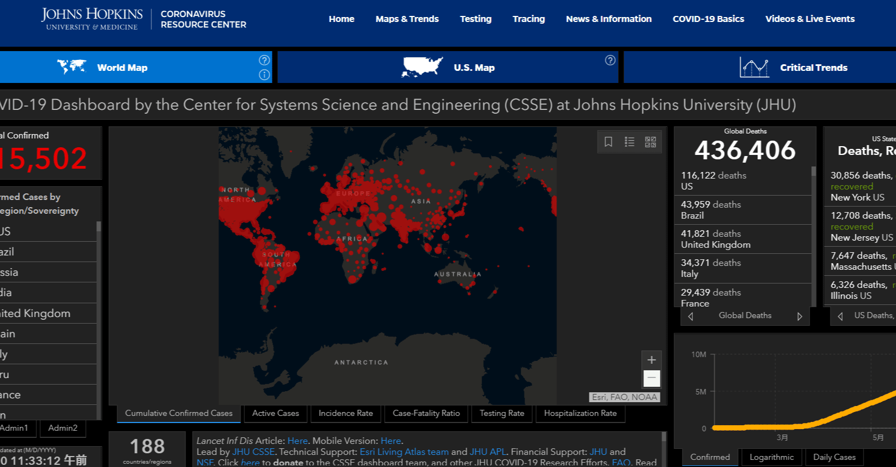Image resolution: width=896 pixels, height=467 pixels.
Task: Select 34,371 deaths Italy entry
Action: click(x=743, y=268)
